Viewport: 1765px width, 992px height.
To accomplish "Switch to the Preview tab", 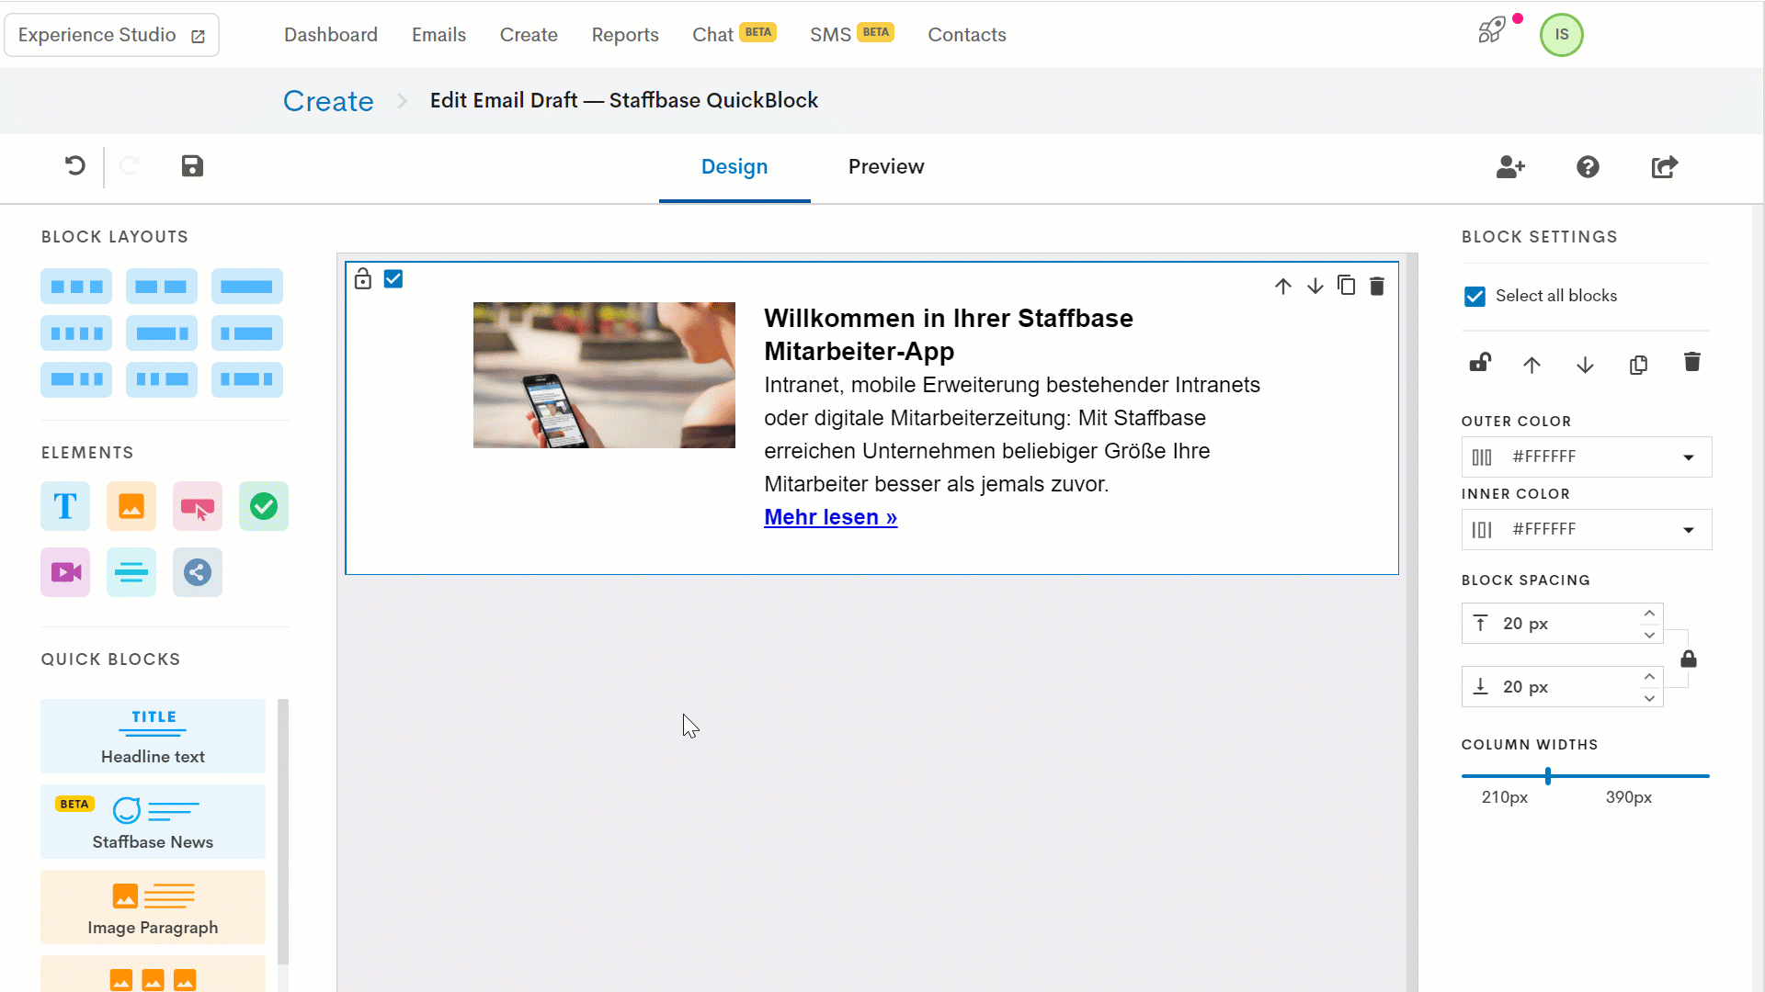I will tap(886, 167).
